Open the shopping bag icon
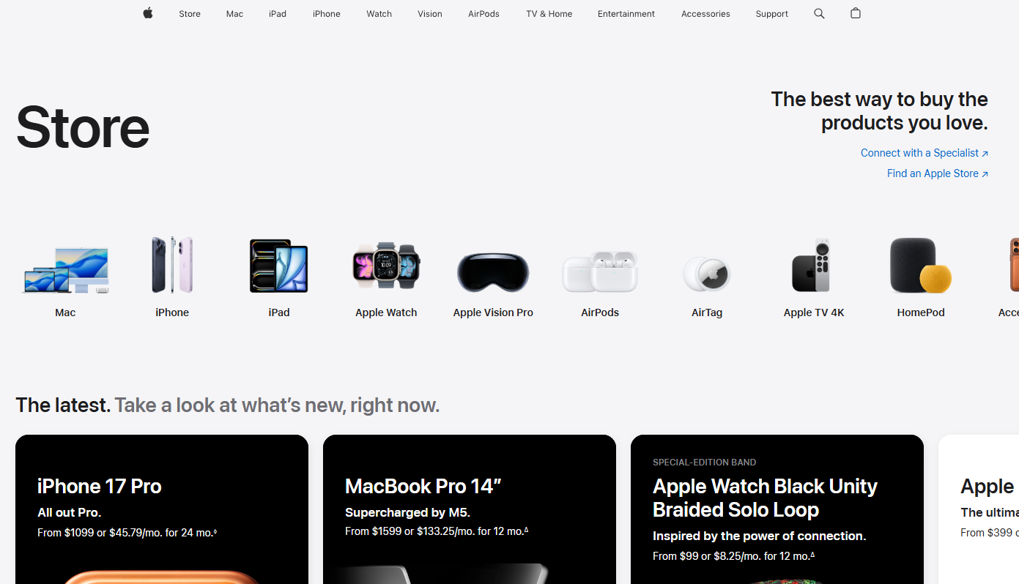1019x584 pixels. (856, 13)
